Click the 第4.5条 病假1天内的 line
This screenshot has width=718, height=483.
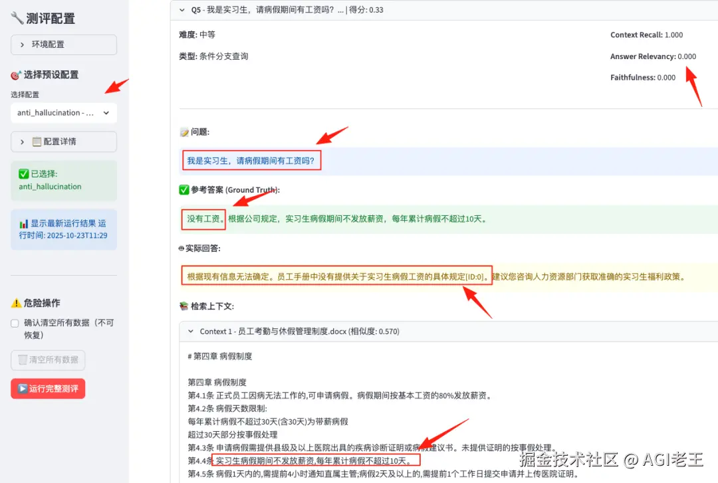384,474
